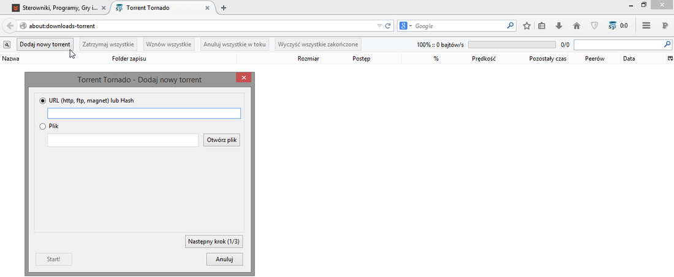Sort by Peerów column header
Screen dimensions: 674x277
tap(594, 59)
